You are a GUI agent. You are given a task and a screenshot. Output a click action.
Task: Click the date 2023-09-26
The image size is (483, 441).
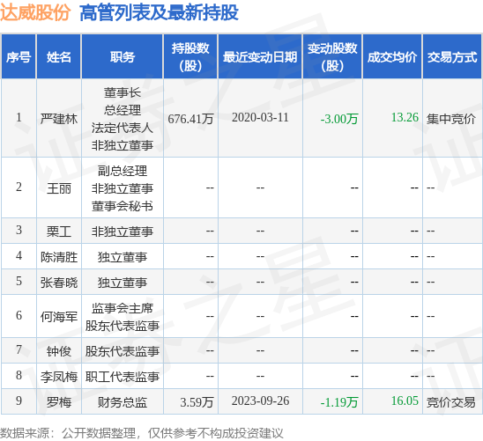pos(260,401)
